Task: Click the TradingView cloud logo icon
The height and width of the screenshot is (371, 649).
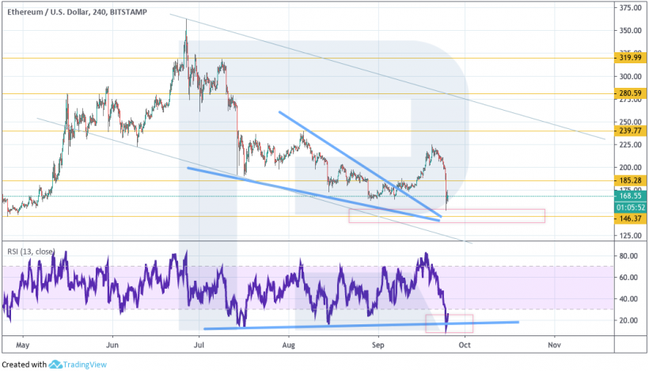Action: point(56,365)
